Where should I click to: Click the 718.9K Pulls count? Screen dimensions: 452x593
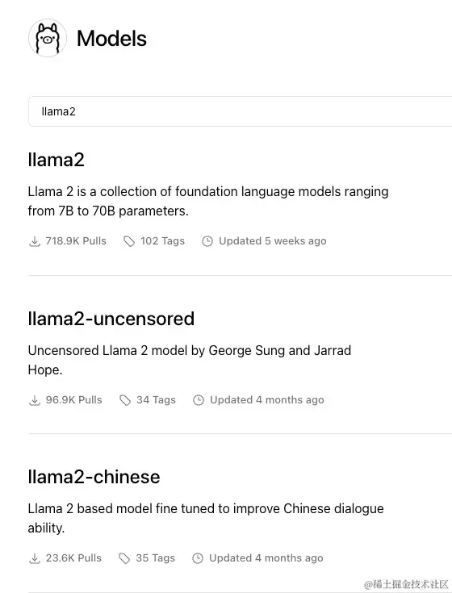76,241
